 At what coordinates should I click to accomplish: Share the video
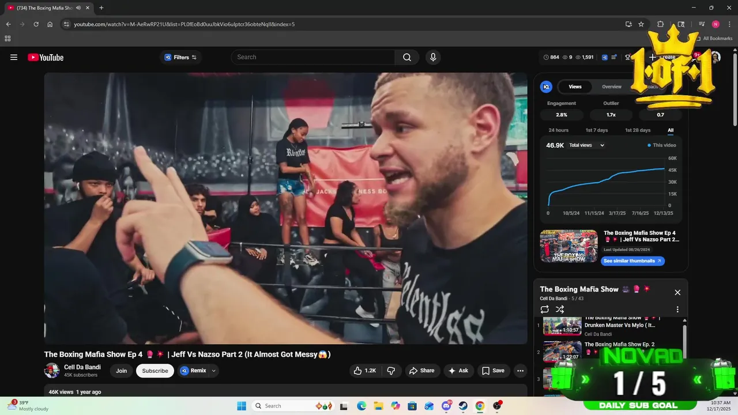point(422,371)
